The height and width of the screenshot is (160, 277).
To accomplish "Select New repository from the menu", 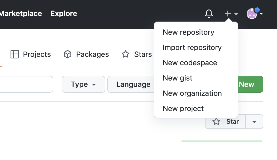I will tap(188, 32).
